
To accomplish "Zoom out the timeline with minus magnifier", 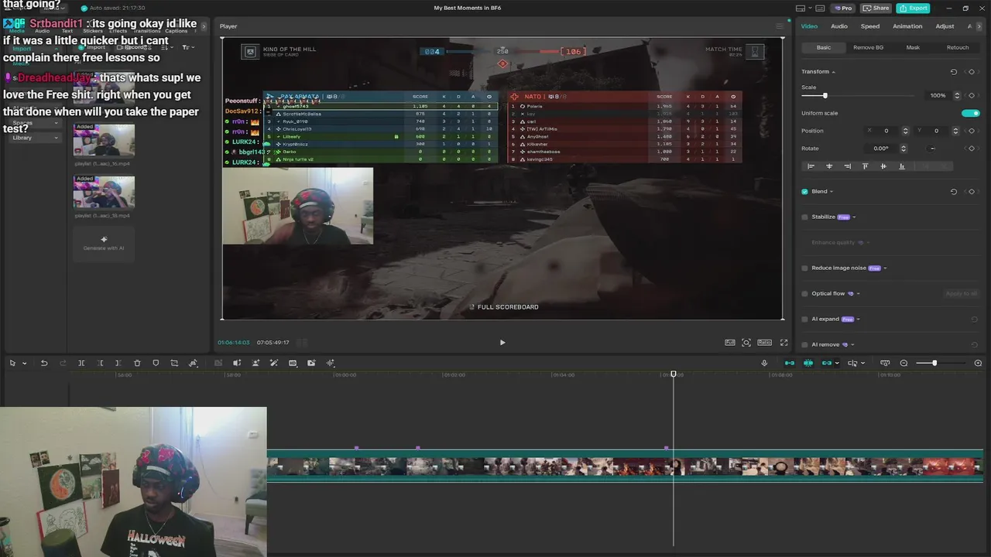I will point(904,363).
